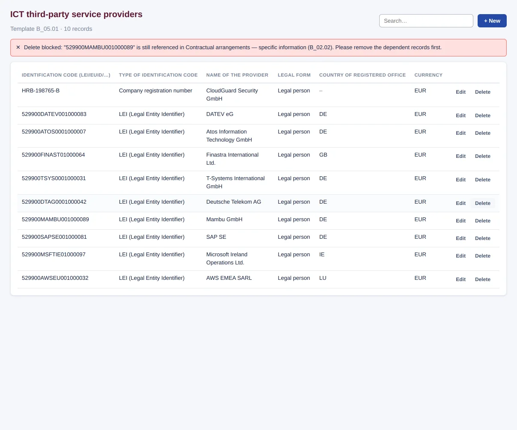
Task: Delete the Atos Information Technology record
Action: (483, 133)
